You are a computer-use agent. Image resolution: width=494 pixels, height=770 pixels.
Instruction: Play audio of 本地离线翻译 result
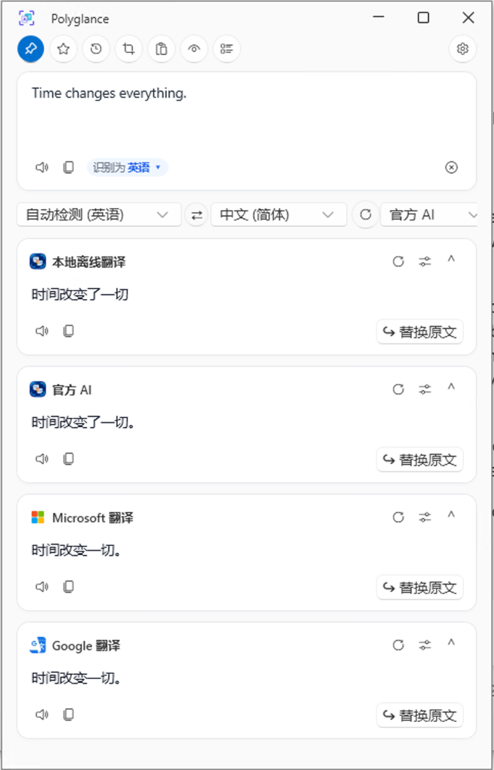(42, 332)
